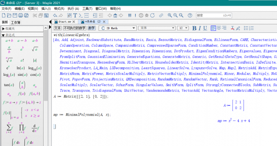Viewport: 277px width, 146px height.
Task: Execute the entire worksheet with the triple exclamation icon
Action: [130, 15]
